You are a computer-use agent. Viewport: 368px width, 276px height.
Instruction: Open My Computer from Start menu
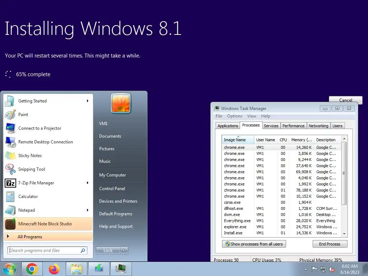pyautogui.click(x=112, y=175)
